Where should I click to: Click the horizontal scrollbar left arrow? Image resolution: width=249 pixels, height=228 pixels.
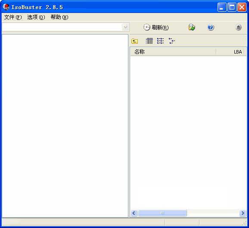click(x=134, y=213)
